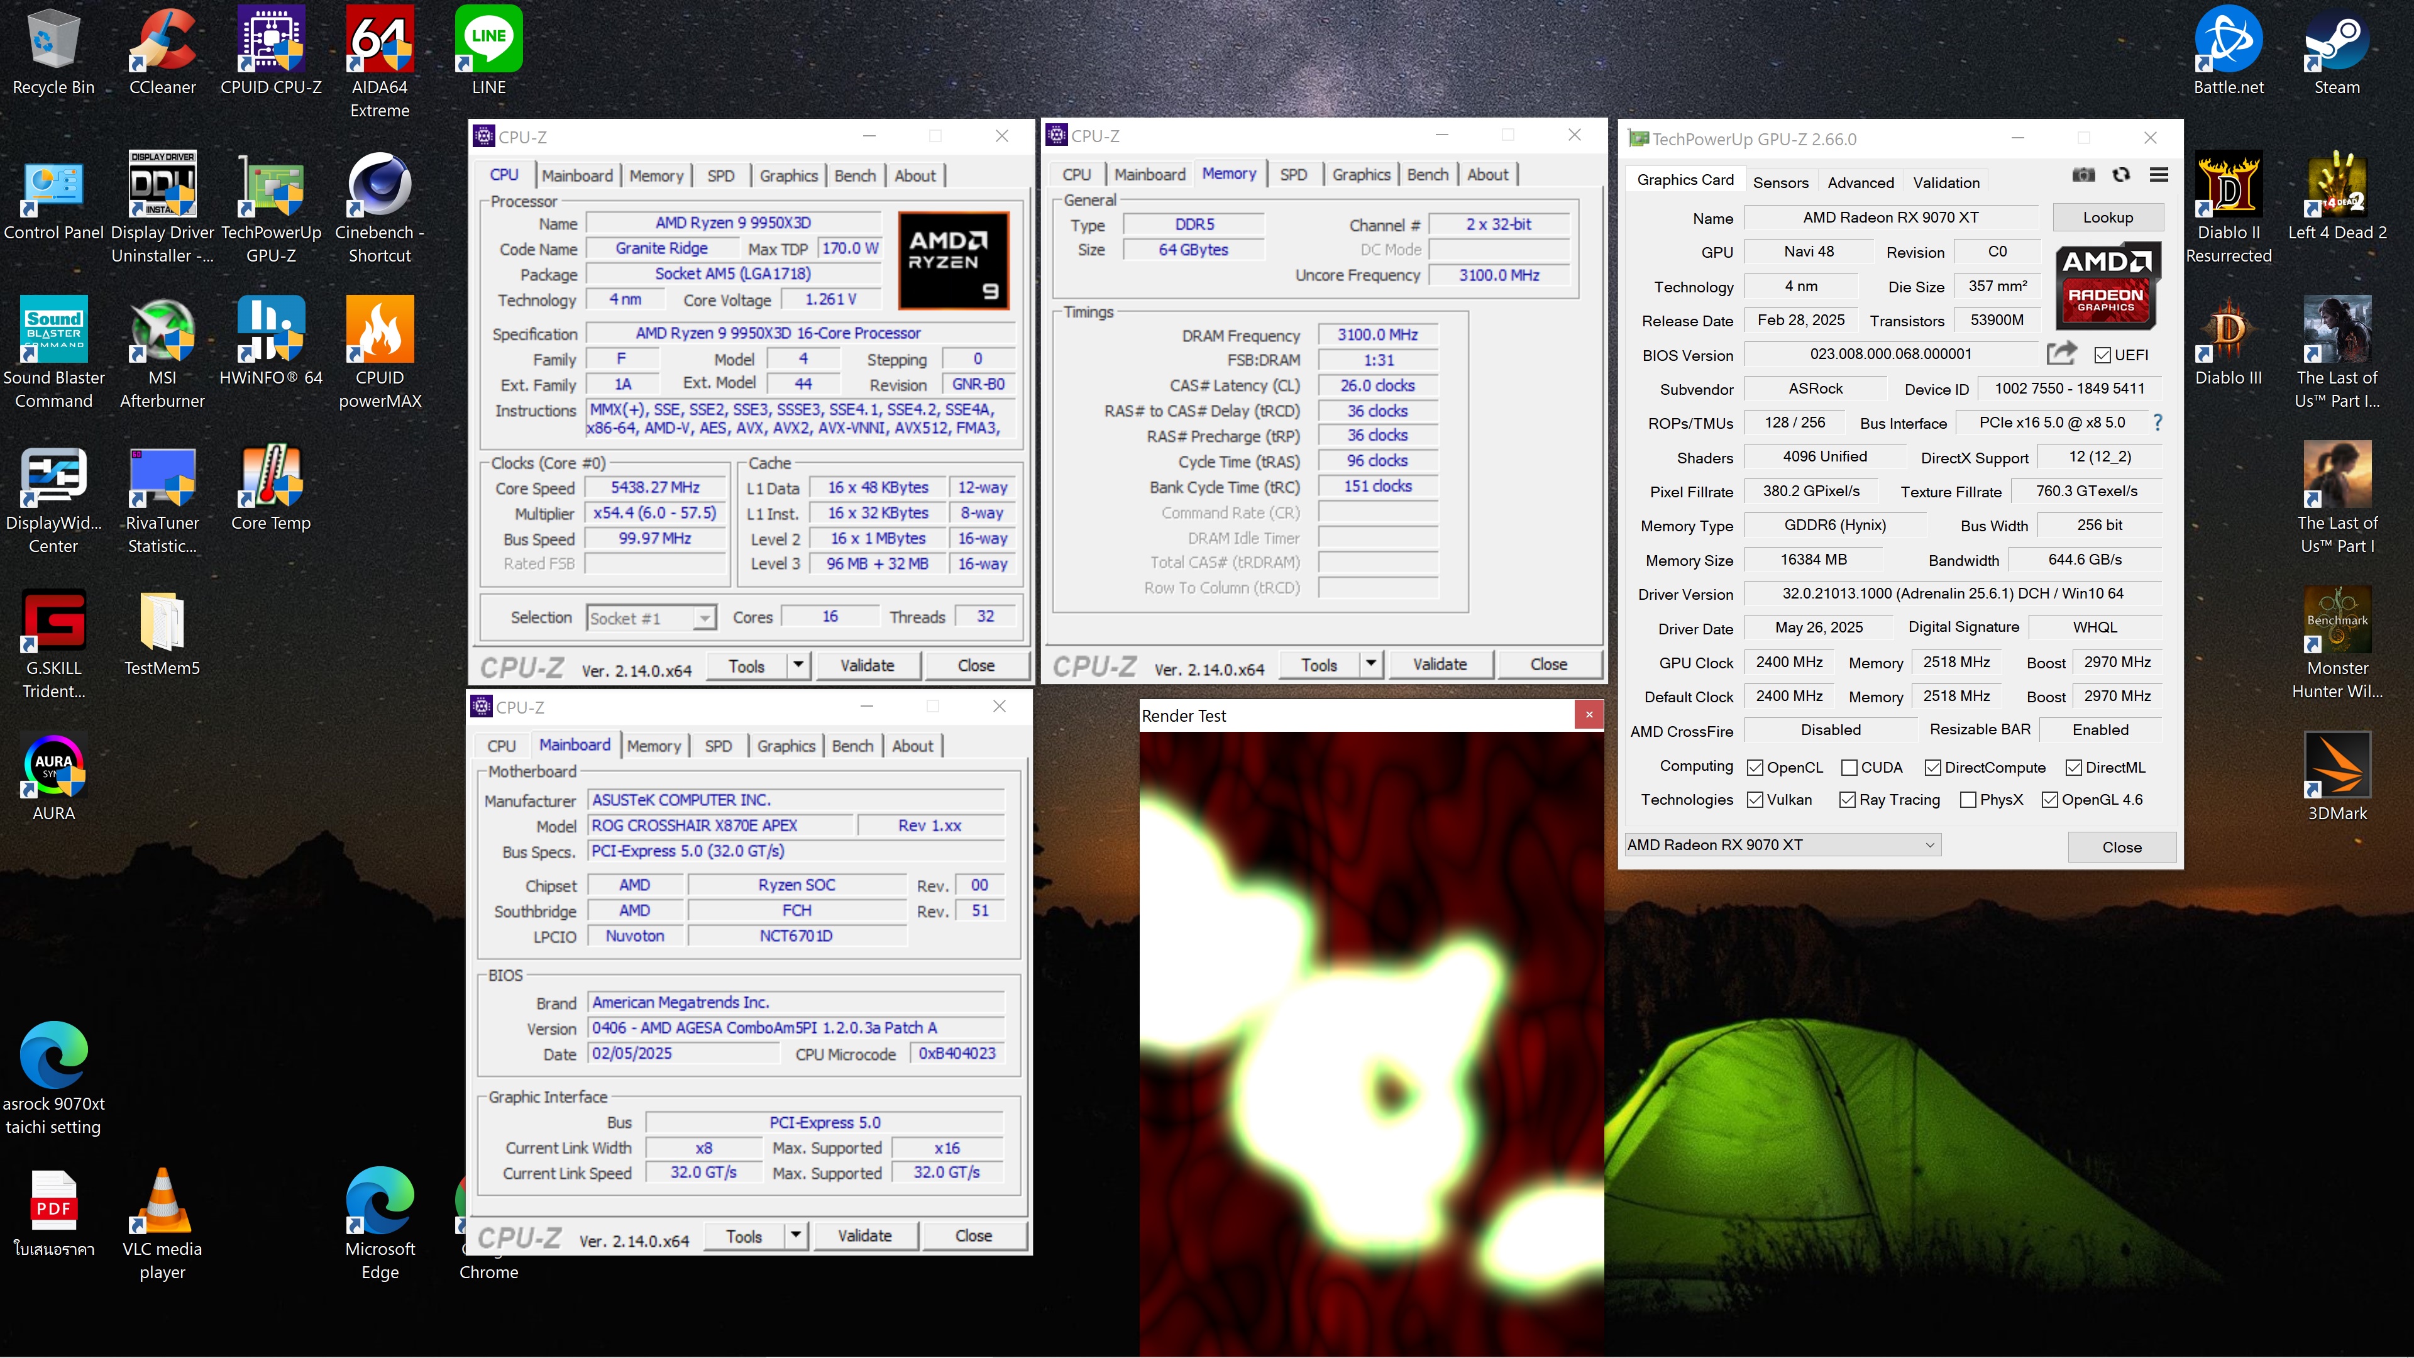Image resolution: width=2414 pixels, height=1358 pixels.
Task: Click Validate in the Memory CPU-Z window
Action: pyautogui.click(x=1440, y=665)
